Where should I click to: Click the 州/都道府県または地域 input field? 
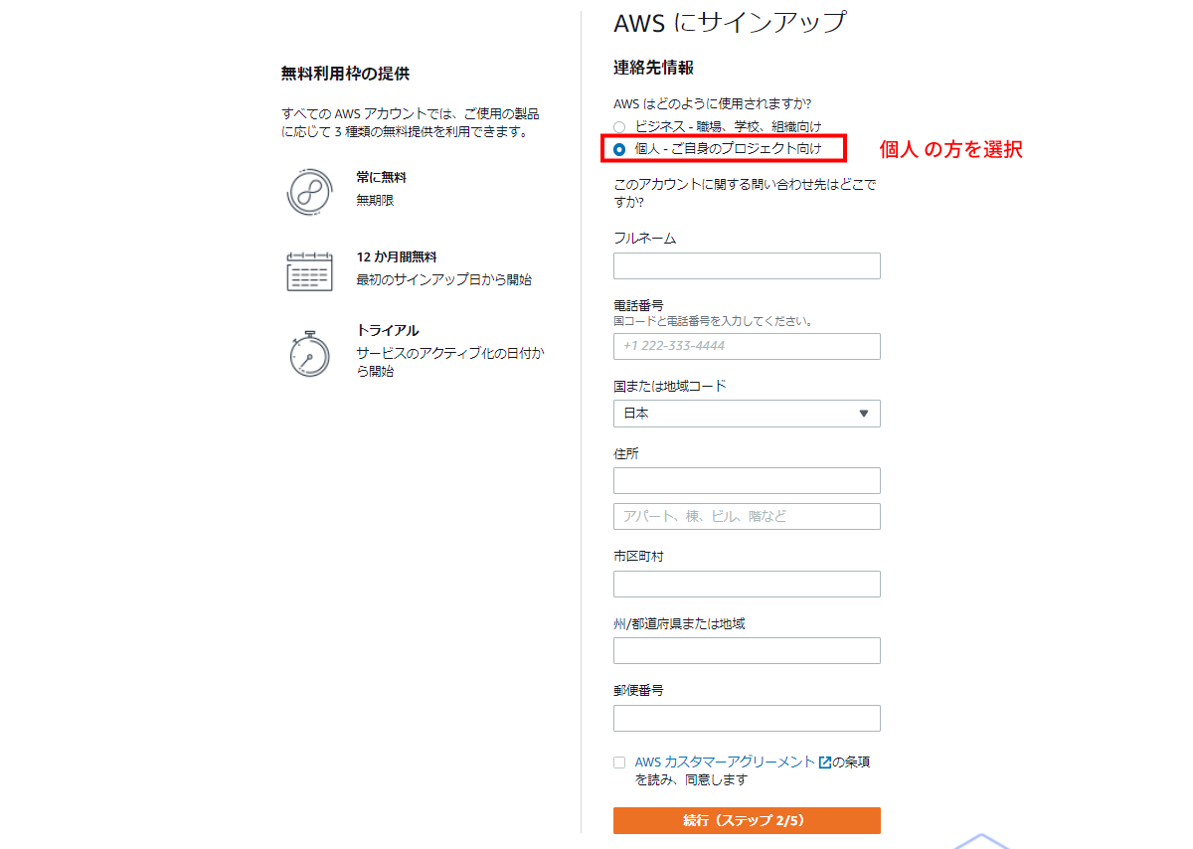click(x=747, y=651)
